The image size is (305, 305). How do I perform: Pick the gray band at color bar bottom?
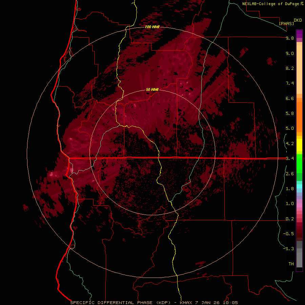tap(299, 260)
